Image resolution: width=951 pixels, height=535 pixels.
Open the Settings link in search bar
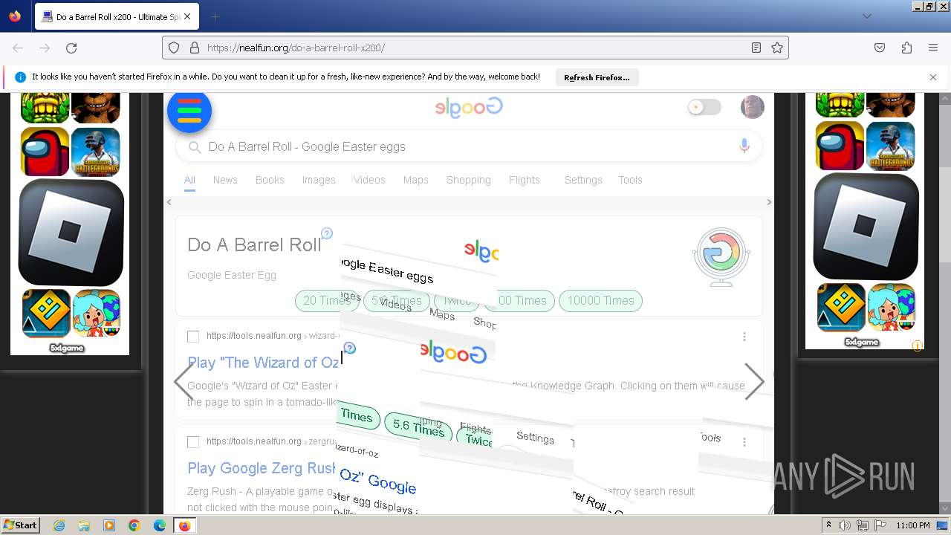click(583, 180)
